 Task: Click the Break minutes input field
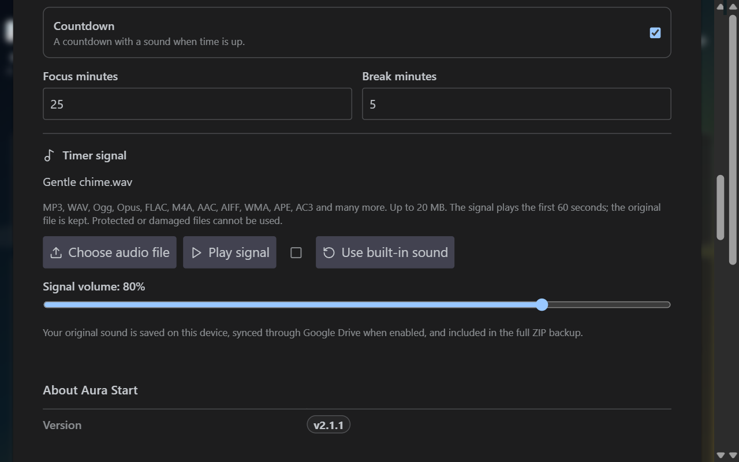(516, 104)
